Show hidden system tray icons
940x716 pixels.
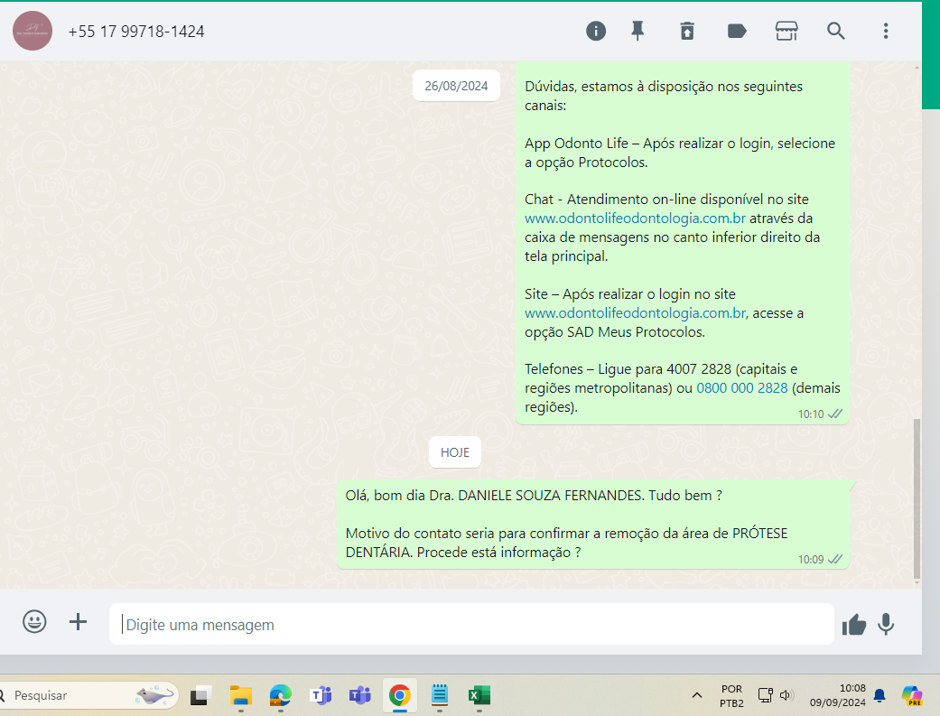click(696, 695)
